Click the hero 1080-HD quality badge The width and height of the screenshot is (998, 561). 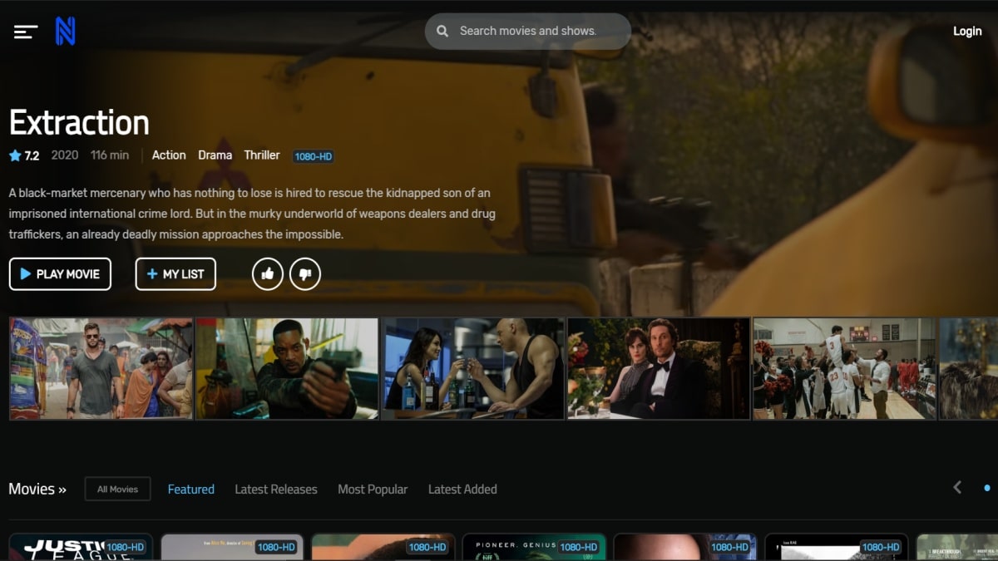pos(314,156)
